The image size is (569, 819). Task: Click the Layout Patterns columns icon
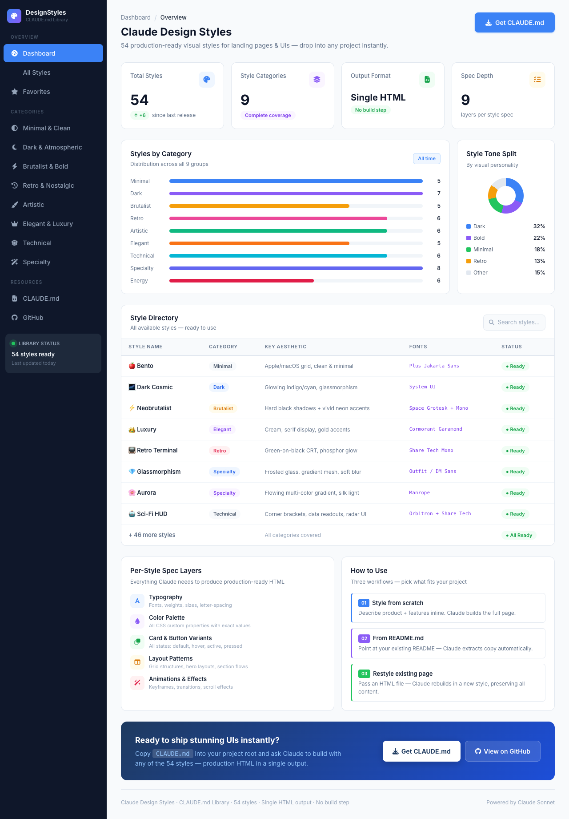tap(137, 662)
